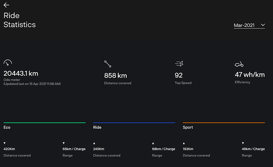Select the Ride mode heading
The height and width of the screenshot is (167, 273).
(x=97, y=128)
